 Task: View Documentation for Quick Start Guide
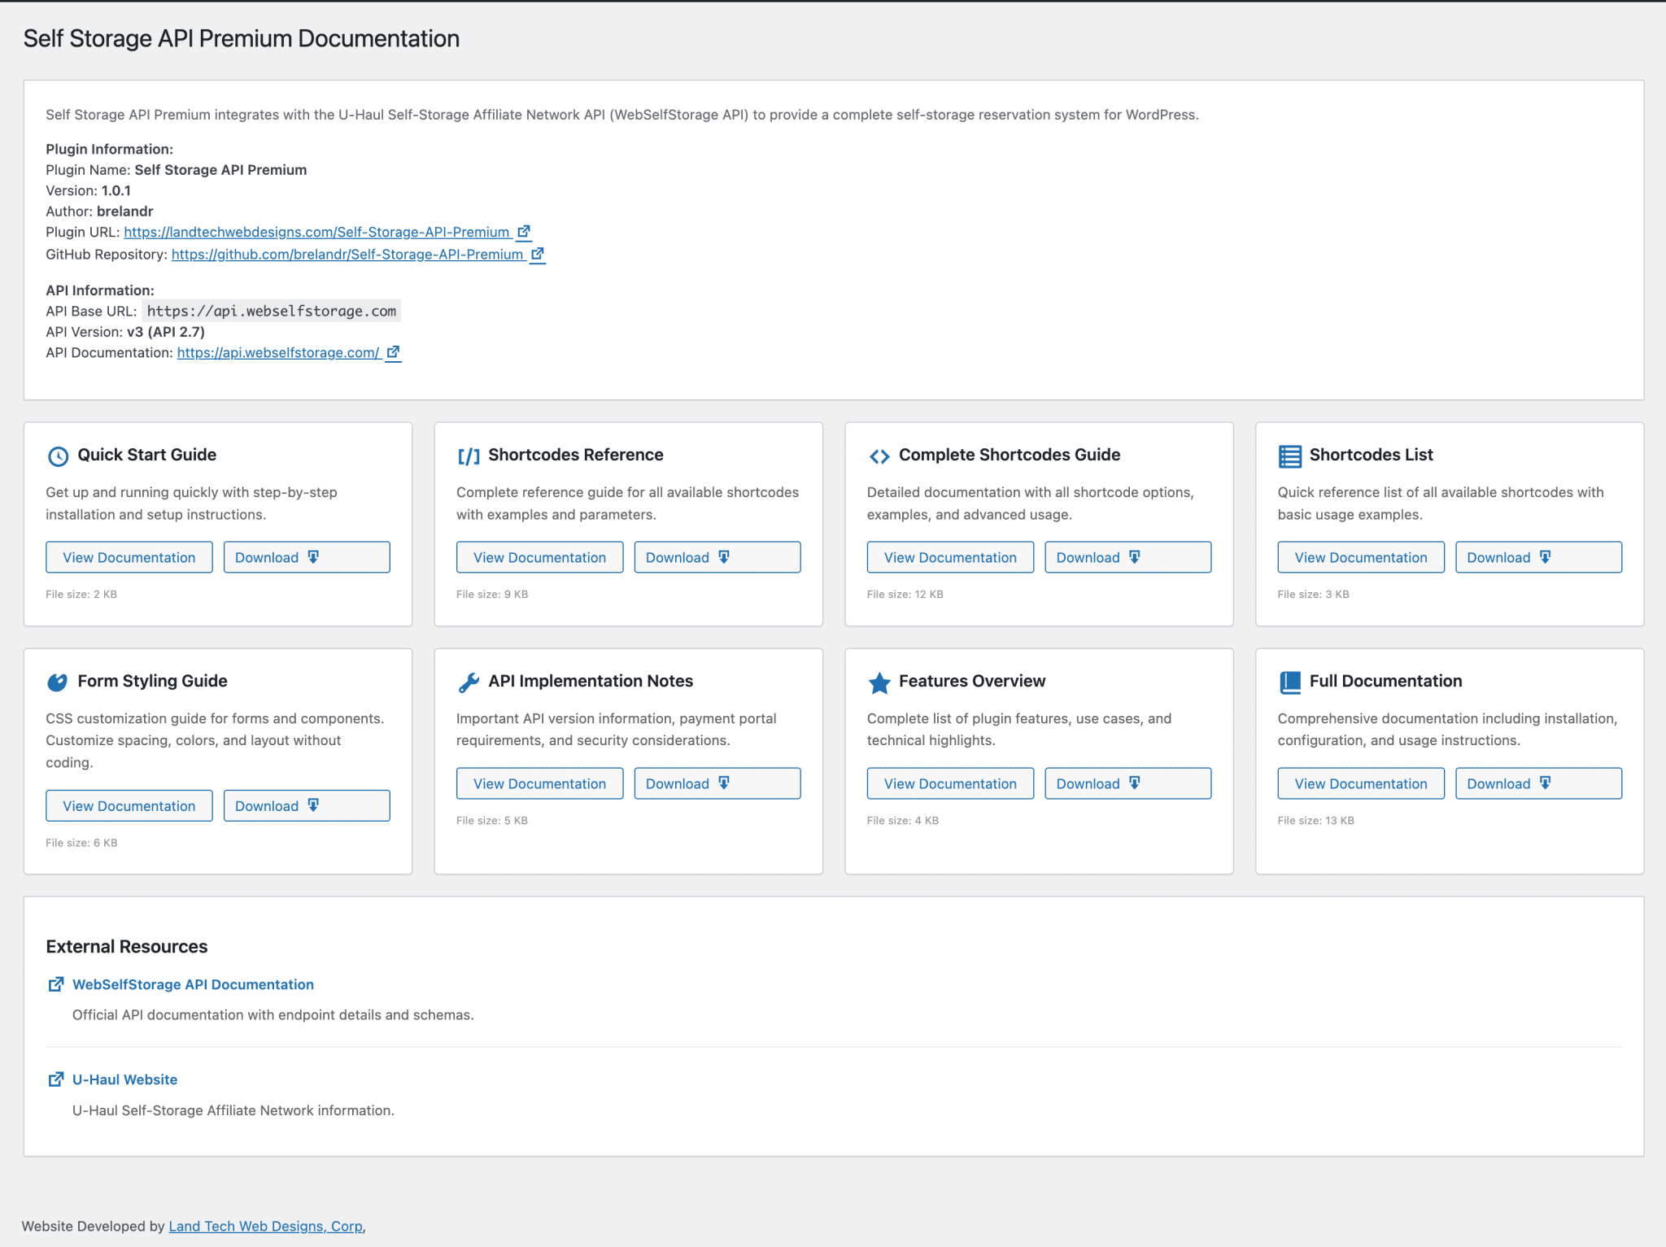[129, 556]
